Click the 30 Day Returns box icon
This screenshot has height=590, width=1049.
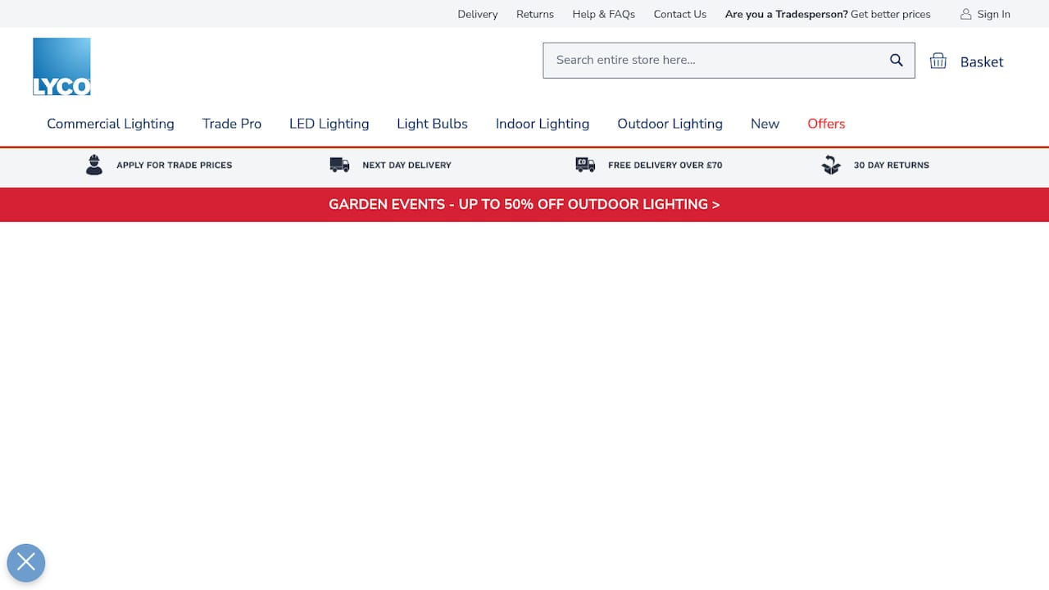[x=831, y=165]
